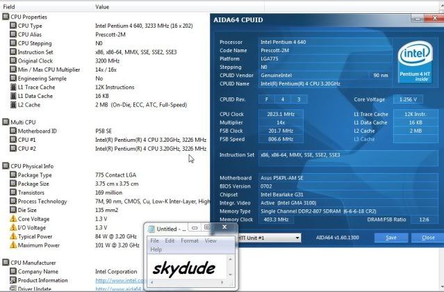Screen dimensions: 444x292
Task: Click the L2 Cache chip icon
Action: point(13,104)
